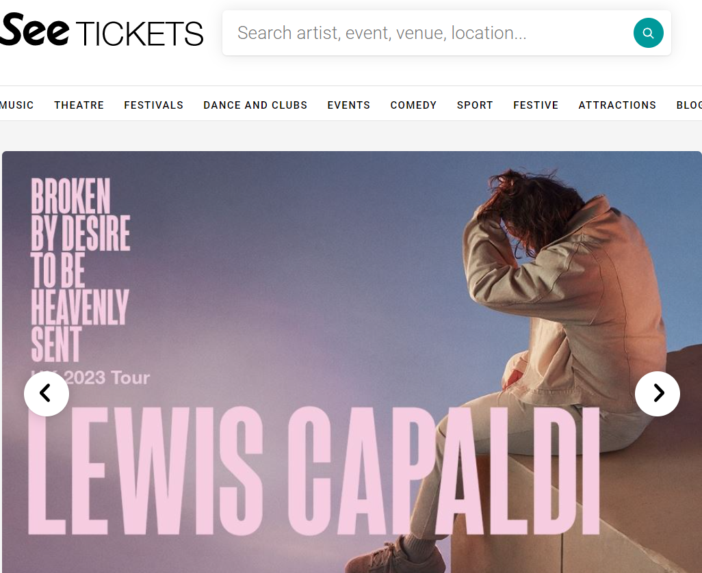Open the See Tickets logo homepage
Viewport: 702px width, 573px height.
(x=102, y=30)
